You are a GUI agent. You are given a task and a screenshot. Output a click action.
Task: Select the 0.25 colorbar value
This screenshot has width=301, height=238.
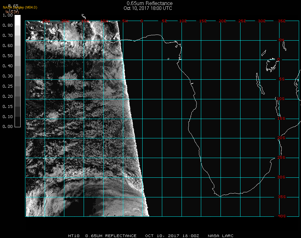click(x=8, y=87)
